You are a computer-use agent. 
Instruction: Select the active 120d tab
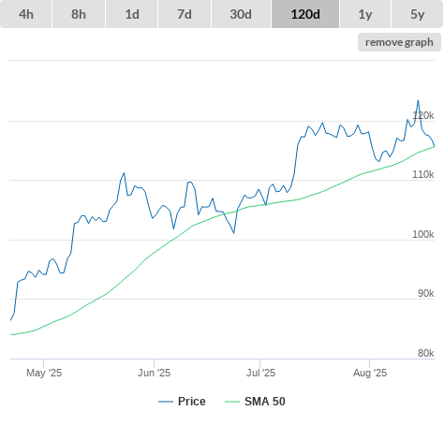305,14
